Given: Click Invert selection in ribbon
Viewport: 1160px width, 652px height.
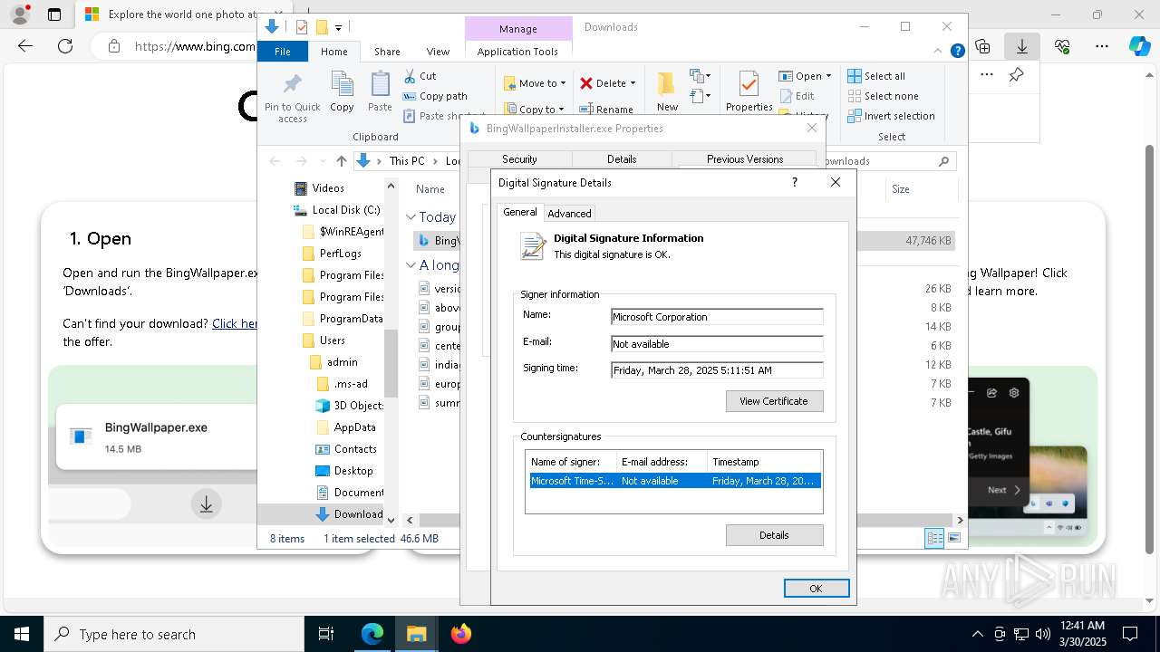Looking at the screenshot, I should (x=891, y=116).
